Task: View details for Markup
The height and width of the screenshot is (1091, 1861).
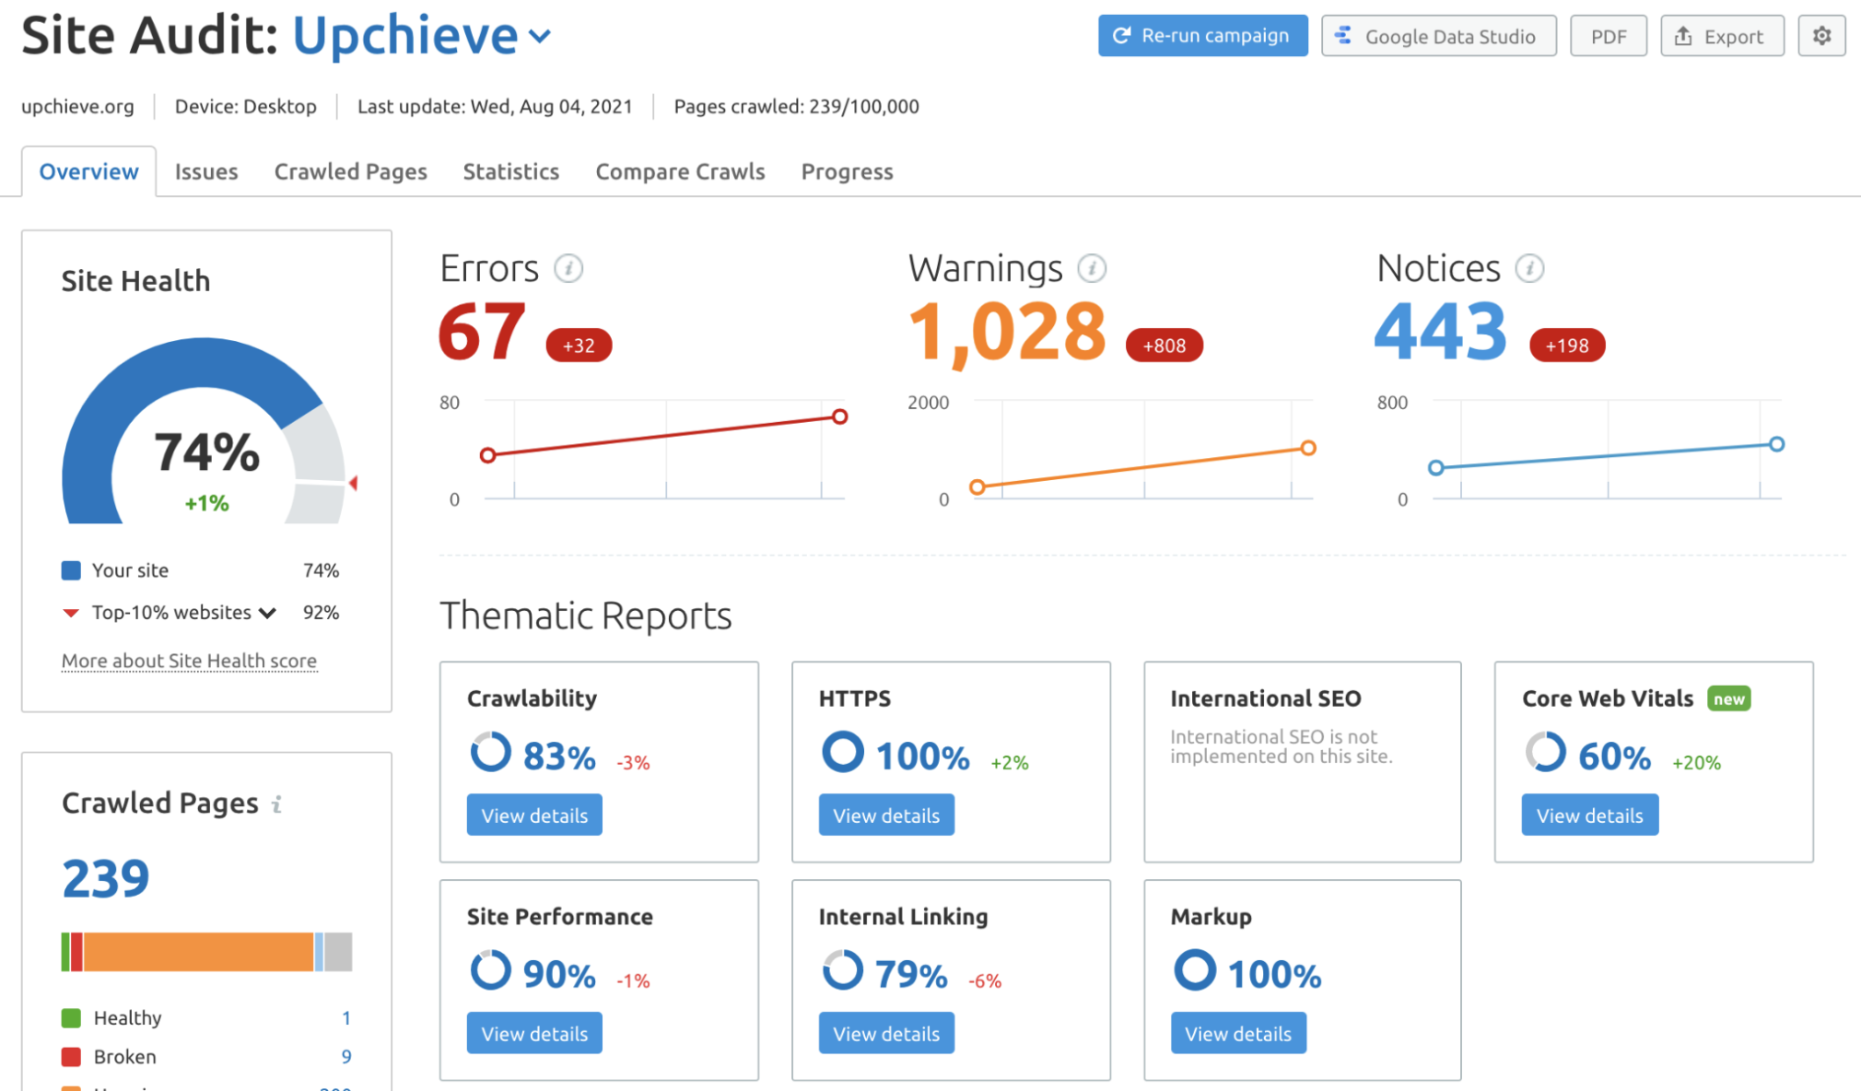Action: point(1238,1034)
